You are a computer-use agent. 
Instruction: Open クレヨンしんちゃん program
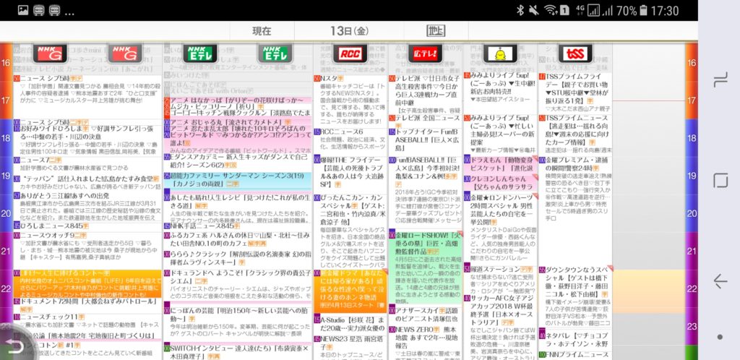(x=500, y=183)
